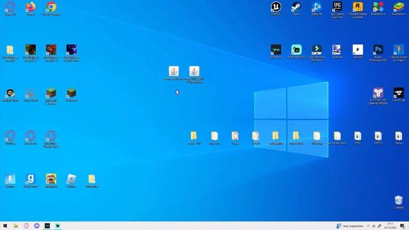Open BlueStacks 5 with the green stack logo
The width and height of the screenshot is (409, 230).
coord(399,7)
